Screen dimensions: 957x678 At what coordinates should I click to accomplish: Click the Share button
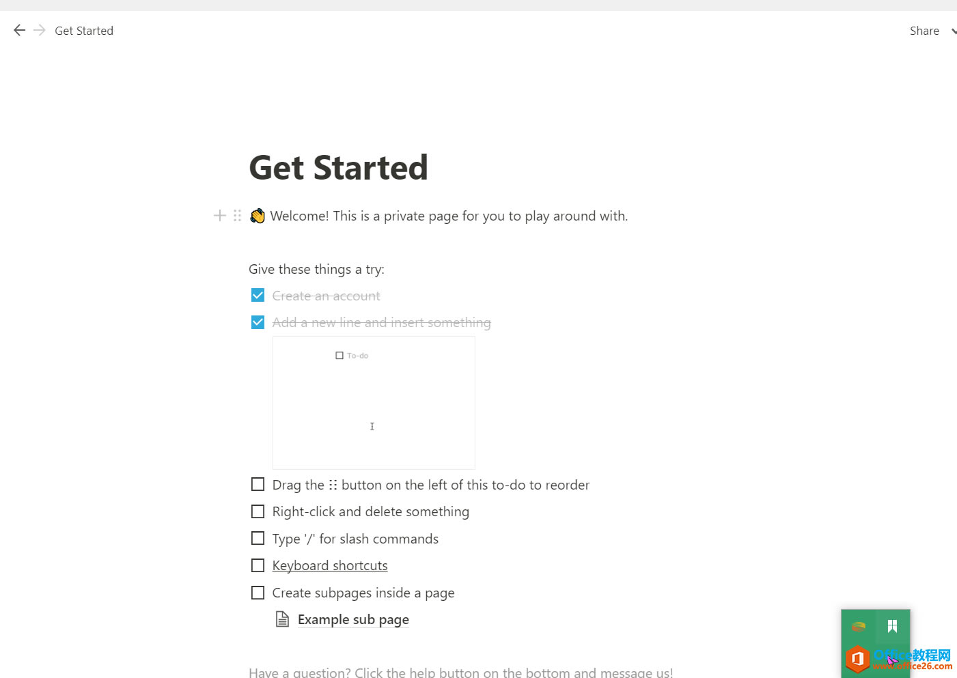(x=924, y=31)
